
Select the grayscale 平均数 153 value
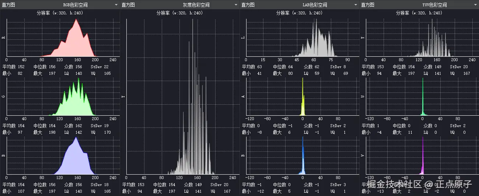click(x=141, y=185)
